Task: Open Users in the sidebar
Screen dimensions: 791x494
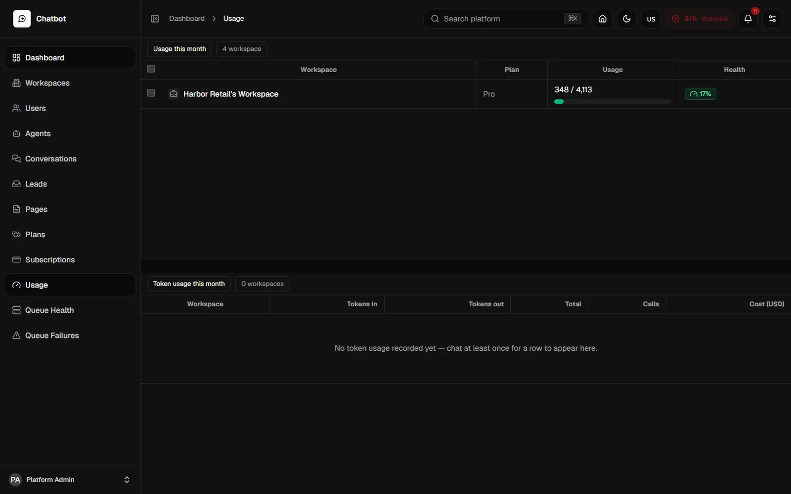Action: click(70, 108)
